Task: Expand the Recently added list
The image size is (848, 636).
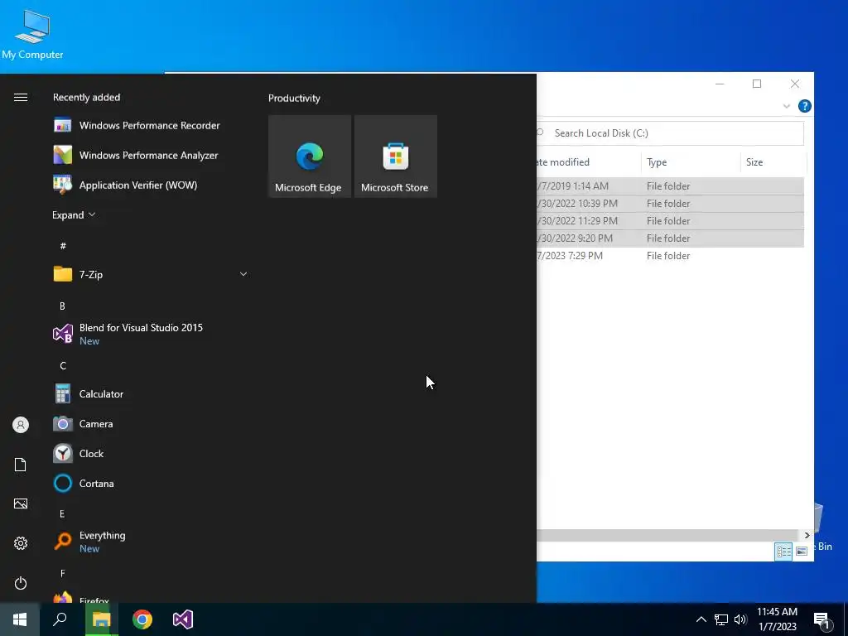Action: 74,214
